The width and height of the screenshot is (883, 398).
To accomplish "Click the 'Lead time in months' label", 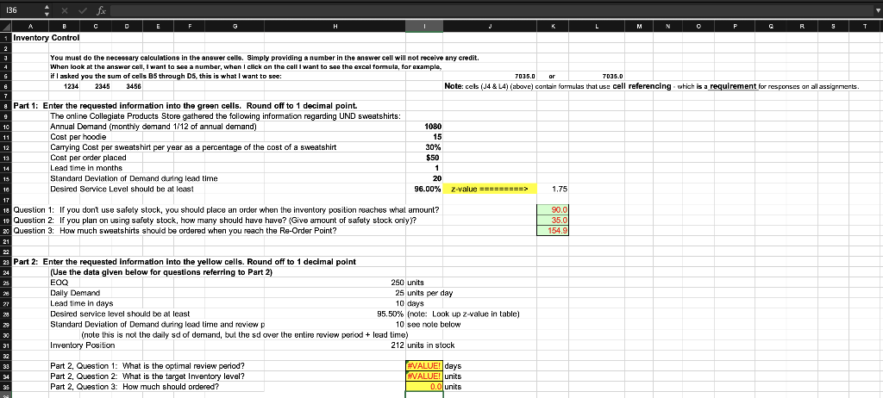I will tap(86, 168).
